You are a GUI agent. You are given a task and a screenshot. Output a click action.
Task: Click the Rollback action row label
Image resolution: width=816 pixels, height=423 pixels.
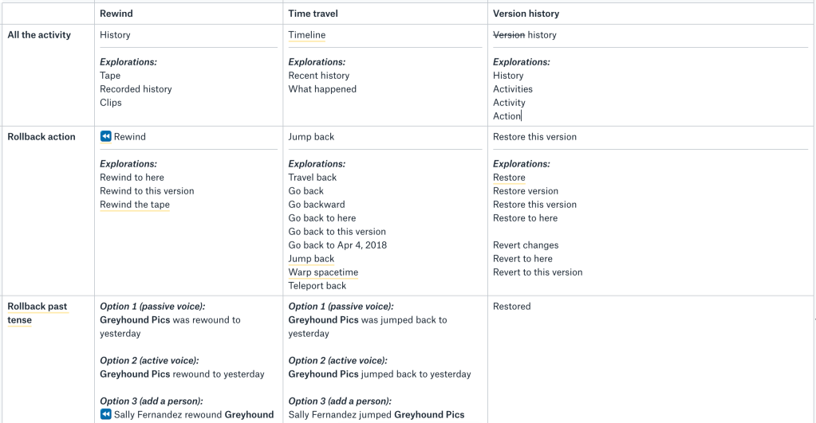[x=41, y=137]
